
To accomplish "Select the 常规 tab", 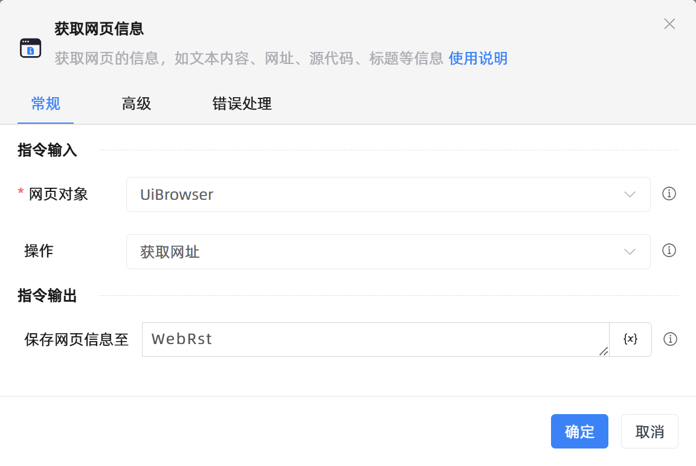I will click(x=45, y=104).
